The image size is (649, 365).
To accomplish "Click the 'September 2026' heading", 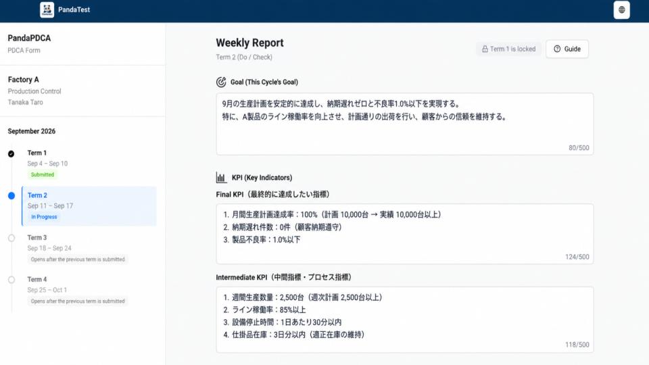I will click(32, 131).
